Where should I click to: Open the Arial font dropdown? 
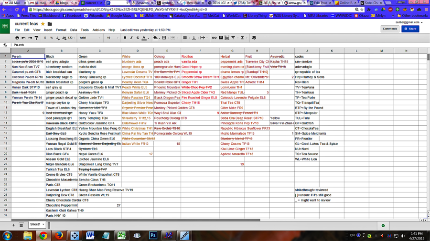click(89, 38)
